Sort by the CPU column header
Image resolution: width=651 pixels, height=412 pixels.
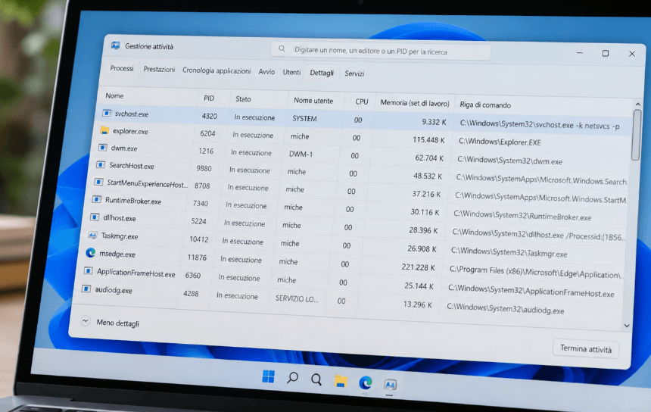tap(362, 101)
